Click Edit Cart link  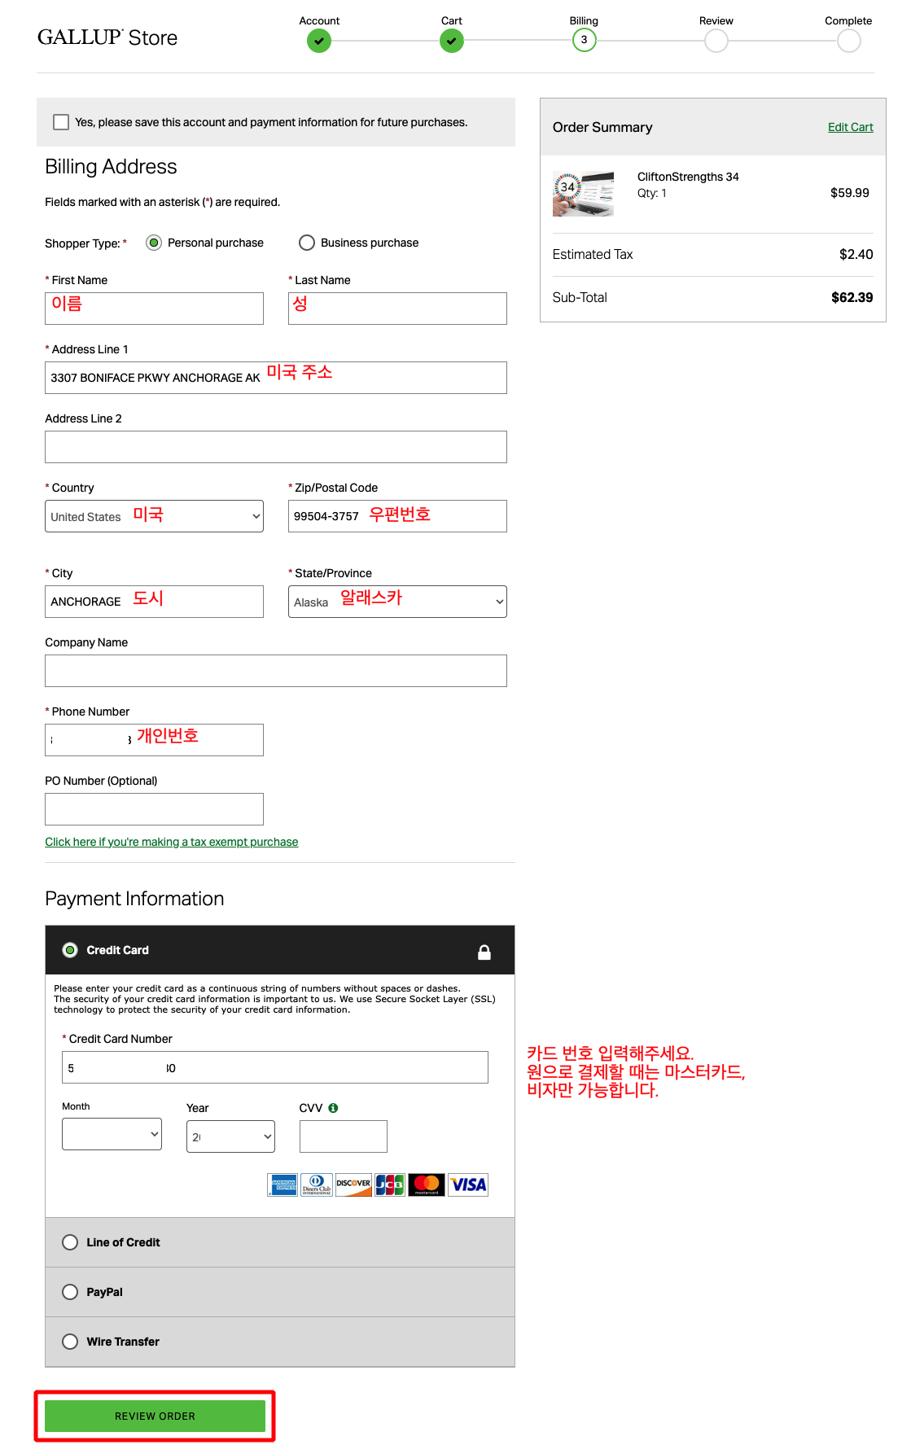pos(850,127)
